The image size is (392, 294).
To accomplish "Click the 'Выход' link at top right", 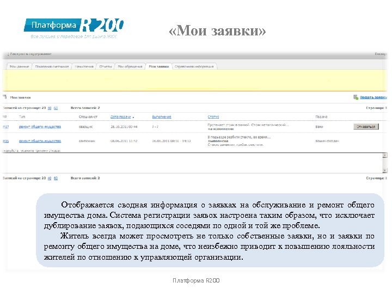I will pyautogui.click(x=381, y=54).
